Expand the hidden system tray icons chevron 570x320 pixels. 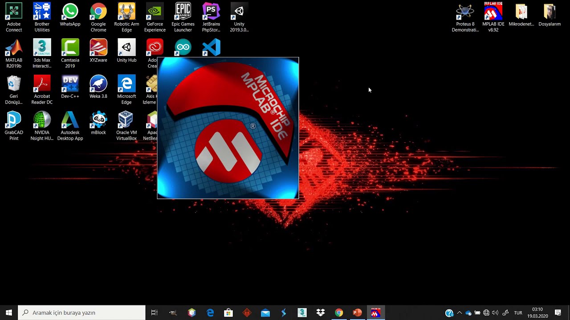[460, 313]
